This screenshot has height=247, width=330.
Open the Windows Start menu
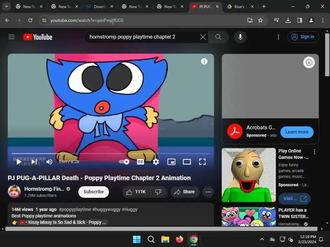(x=137, y=239)
